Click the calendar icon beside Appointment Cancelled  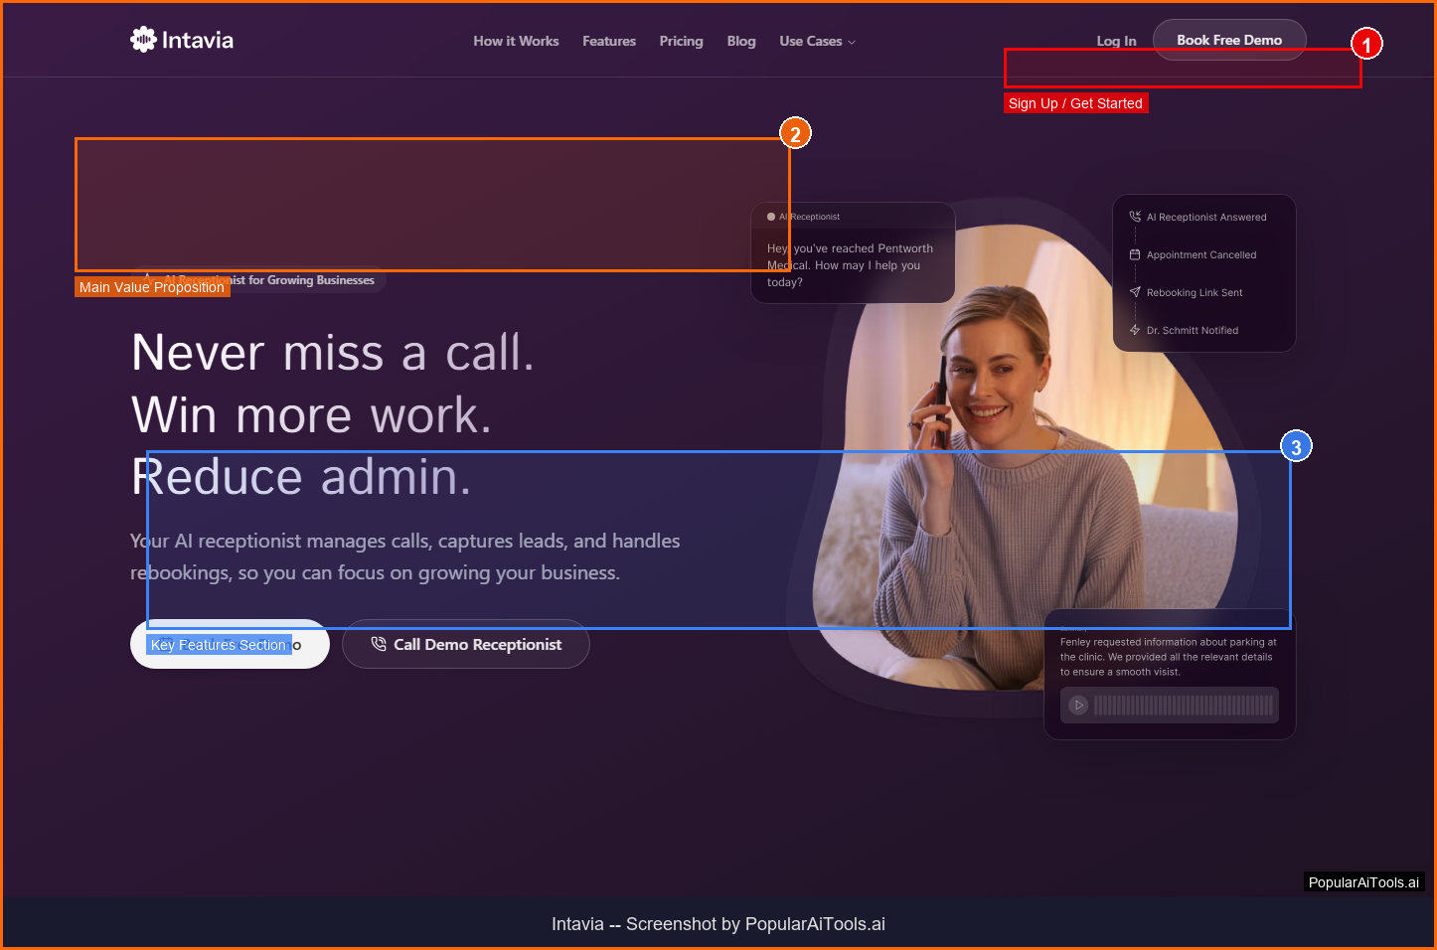pos(1135,254)
